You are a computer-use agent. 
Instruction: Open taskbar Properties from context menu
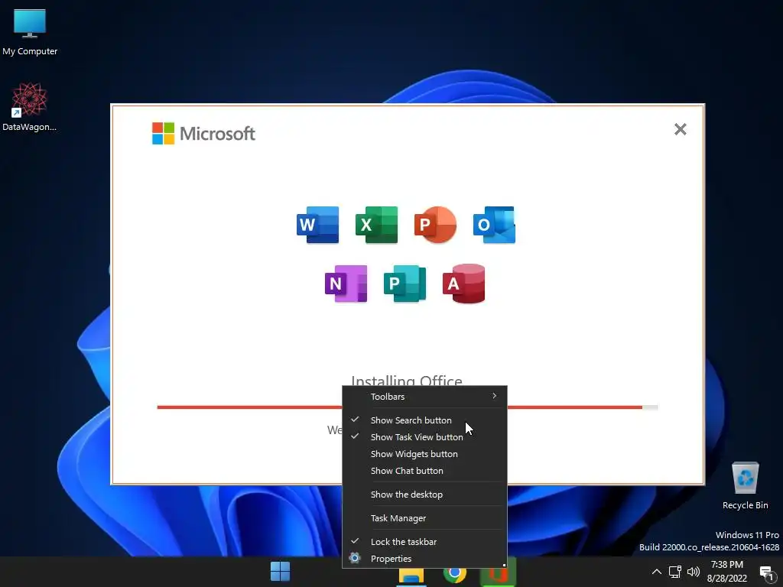click(x=424, y=559)
